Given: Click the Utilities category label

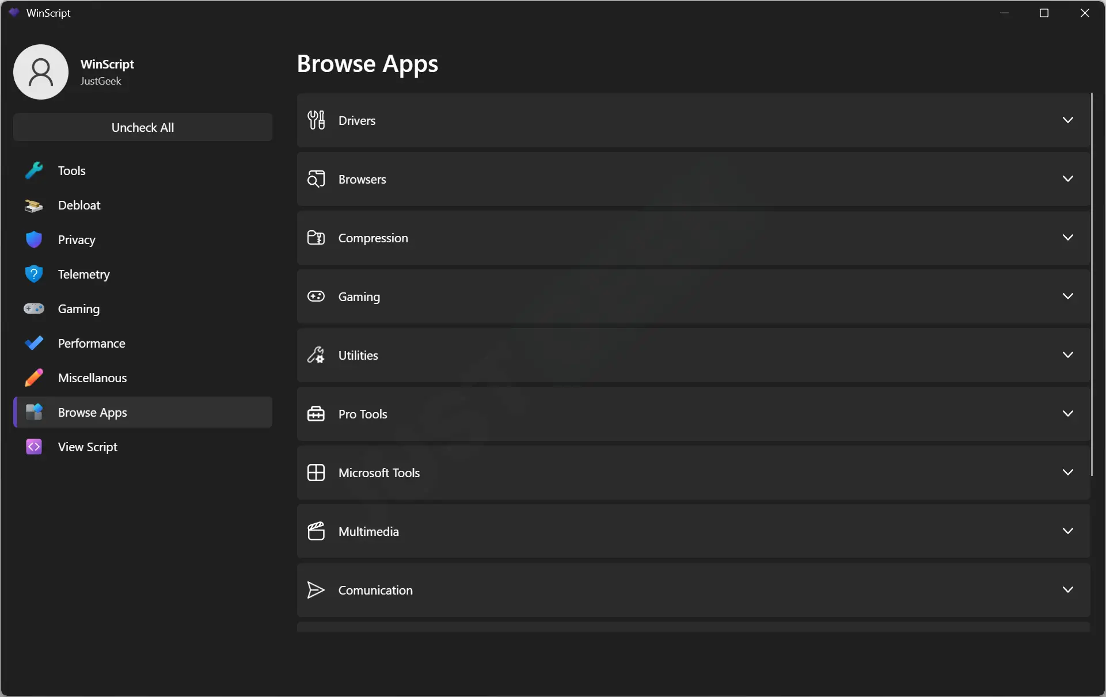Looking at the screenshot, I should click(x=358, y=355).
